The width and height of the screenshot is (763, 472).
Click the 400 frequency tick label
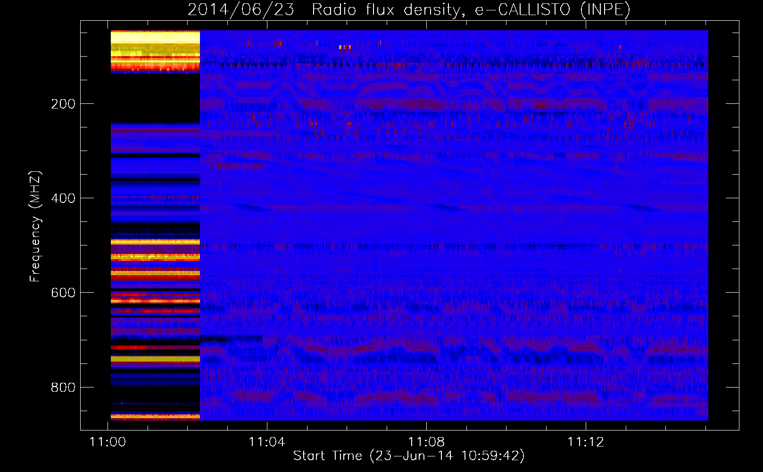(63, 198)
